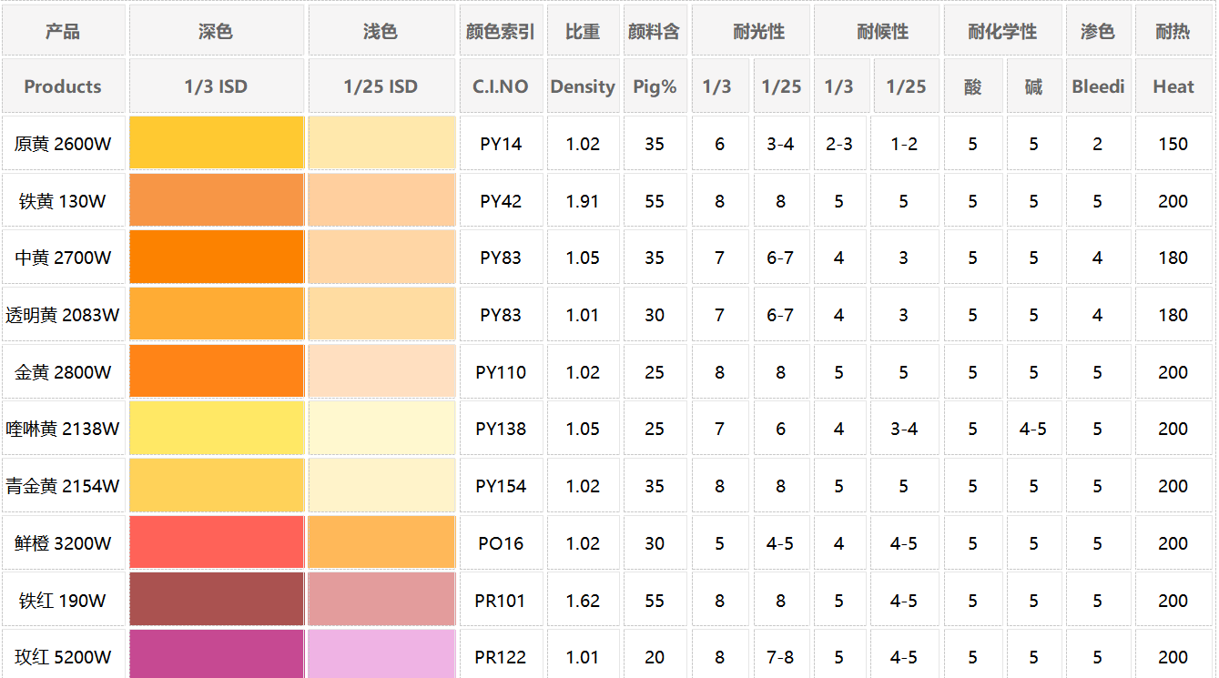The image size is (1219, 678).
Task: Select the 酸 subheader cell
Action: click(x=973, y=86)
